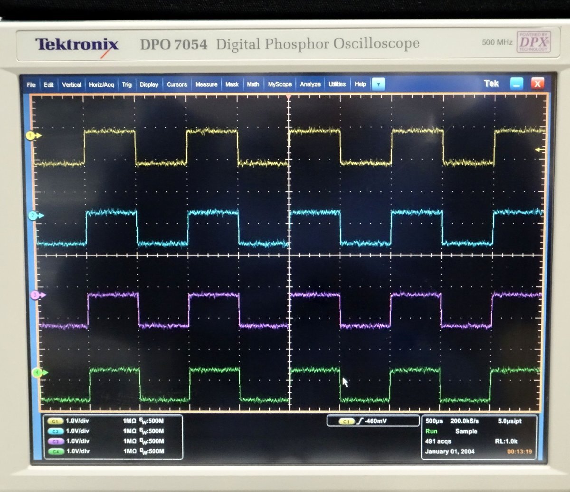Minimize the oscilloscope application window
570x492 pixels.
tap(517, 85)
